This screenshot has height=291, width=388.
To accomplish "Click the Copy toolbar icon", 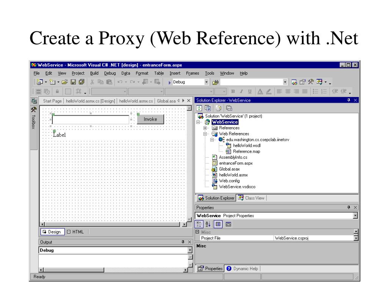I will 100,82.
